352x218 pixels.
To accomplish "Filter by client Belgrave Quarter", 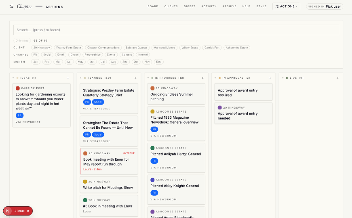I will (137, 48).
